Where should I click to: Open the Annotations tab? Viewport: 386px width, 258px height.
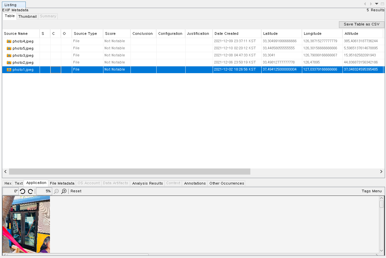click(195, 183)
